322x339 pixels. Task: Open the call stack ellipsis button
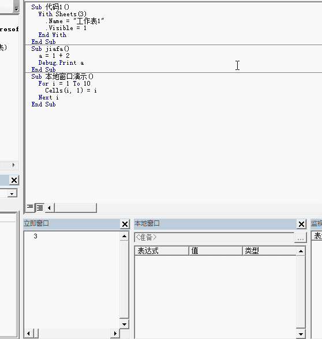(x=301, y=238)
